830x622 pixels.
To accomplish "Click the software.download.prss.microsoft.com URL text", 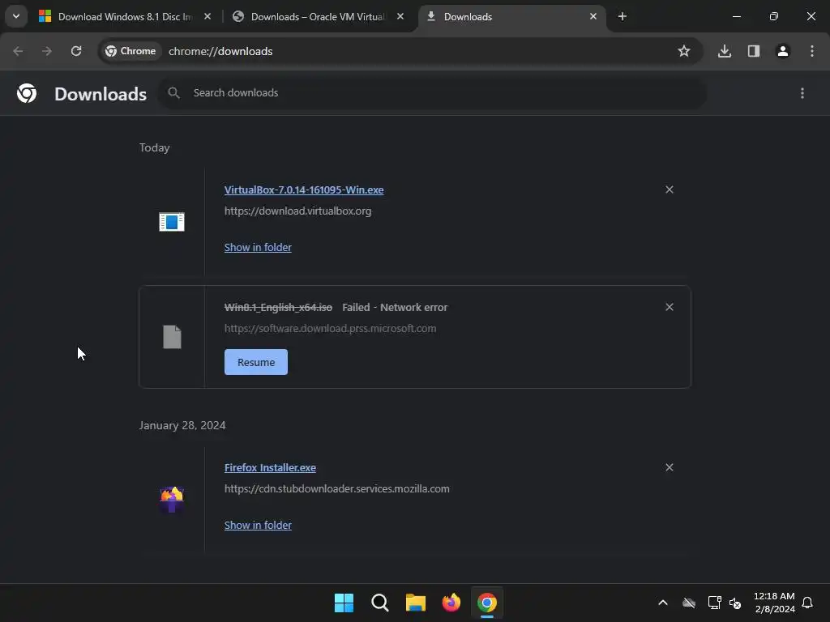I will click(x=331, y=329).
